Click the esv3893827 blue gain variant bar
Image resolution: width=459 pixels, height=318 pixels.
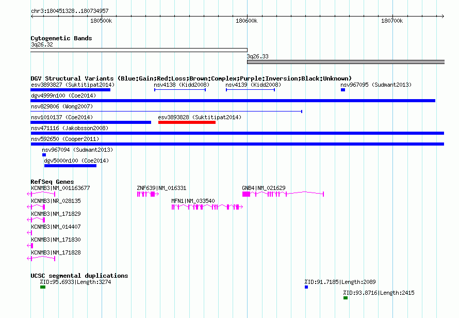click(x=70, y=90)
